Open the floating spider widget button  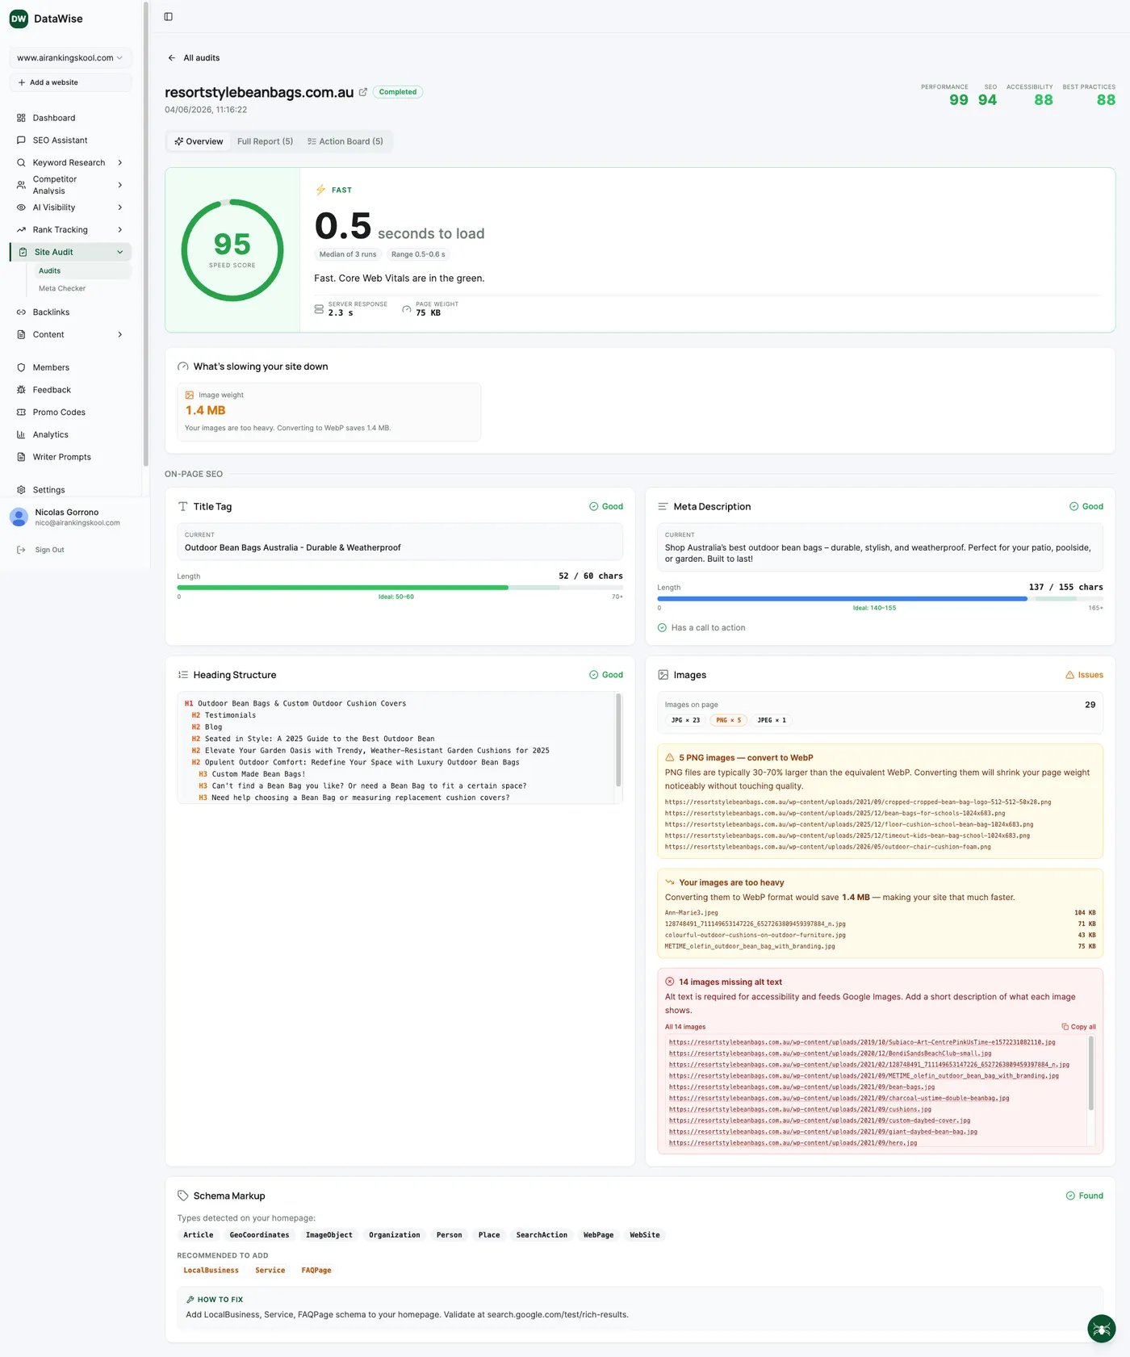coord(1101,1329)
